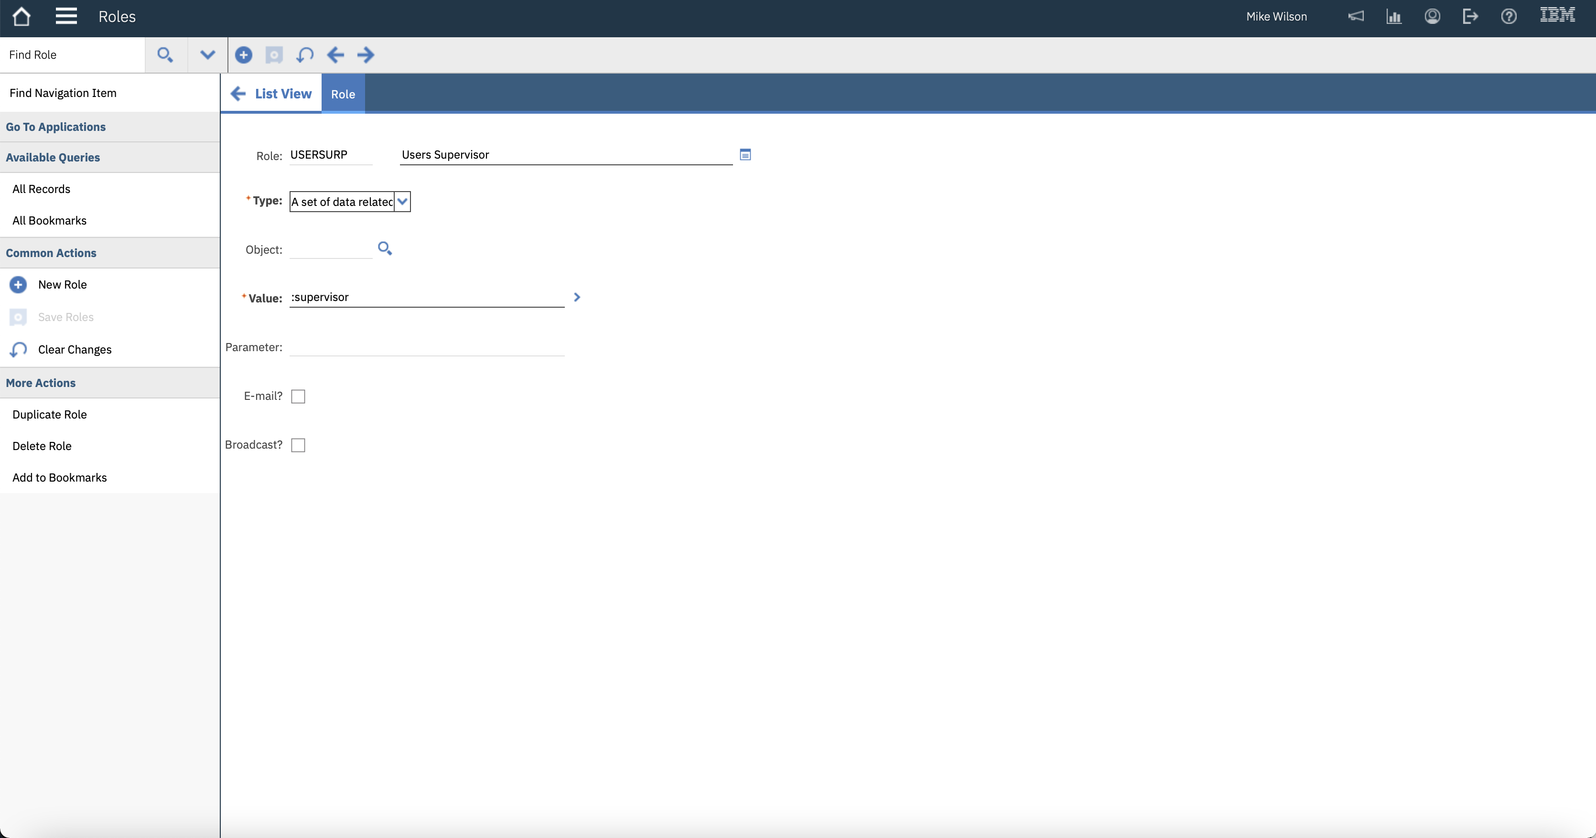Undo edits with the Clear Changes toolbar icon
The height and width of the screenshot is (838, 1596).
point(304,54)
